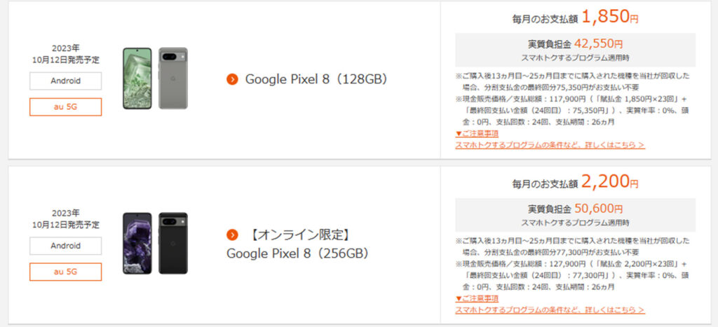The image size is (718, 327).
Task: Click orange arrow icon beside Pixel 8 256GB
Action: pyautogui.click(x=232, y=235)
